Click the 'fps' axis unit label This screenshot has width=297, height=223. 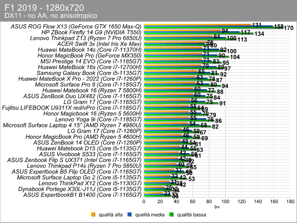[217, 207]
